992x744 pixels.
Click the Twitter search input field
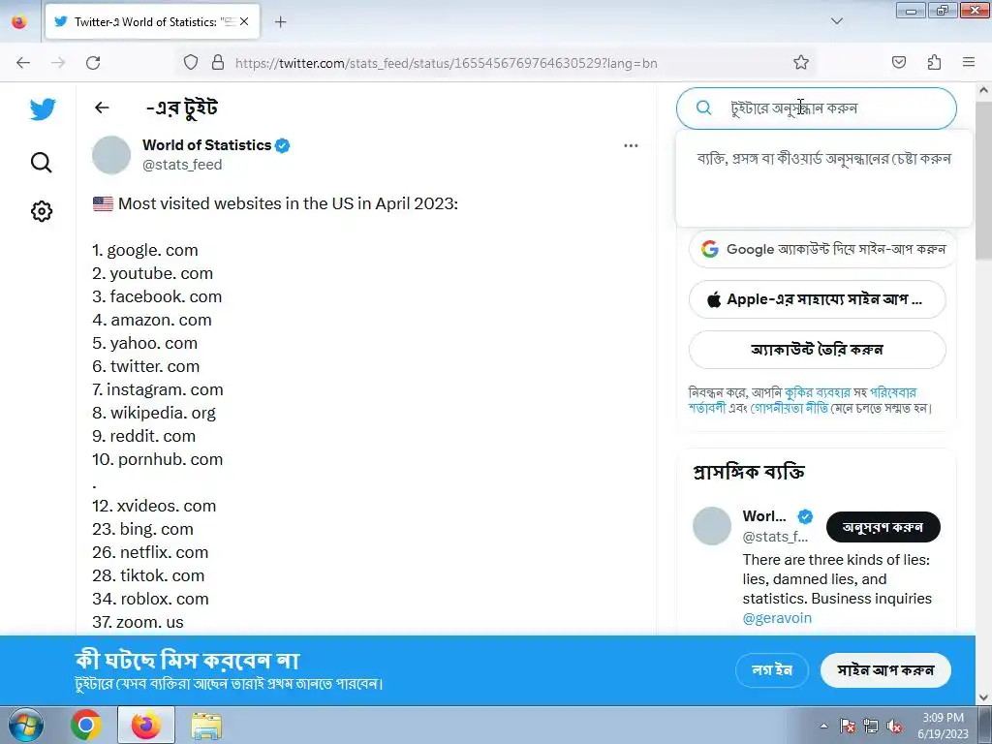pyautogui.click(x=816, y=108)
